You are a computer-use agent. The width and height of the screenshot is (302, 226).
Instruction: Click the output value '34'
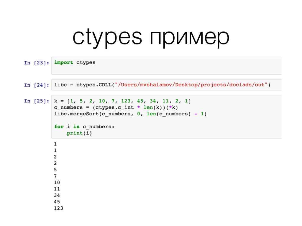57,195
